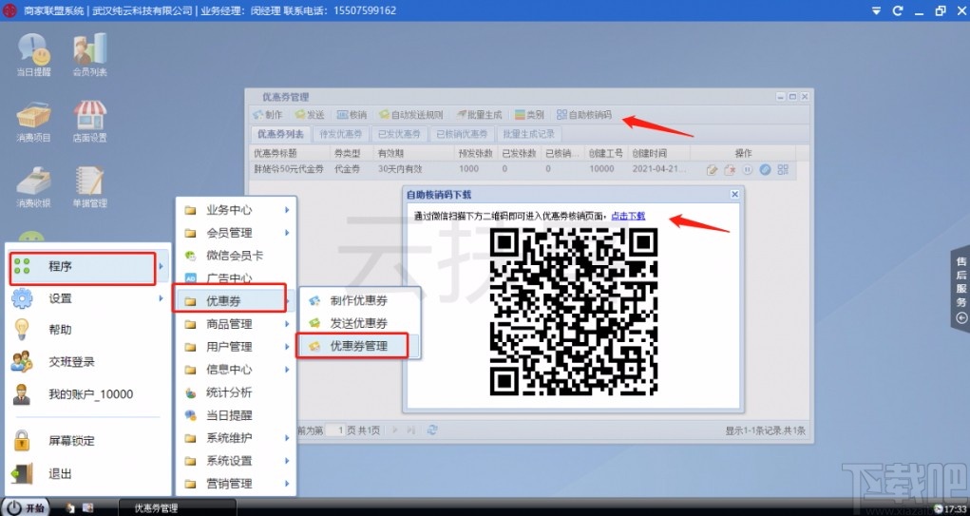Switch to the 已发优惠券 tab
This screenshot has width=970, height=516.
[x=399, y=134]
